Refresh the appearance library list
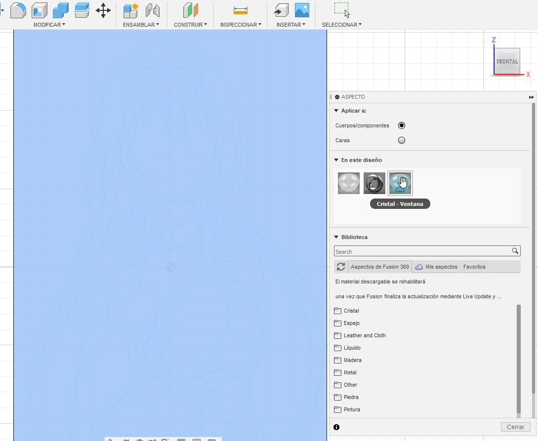 341,267
